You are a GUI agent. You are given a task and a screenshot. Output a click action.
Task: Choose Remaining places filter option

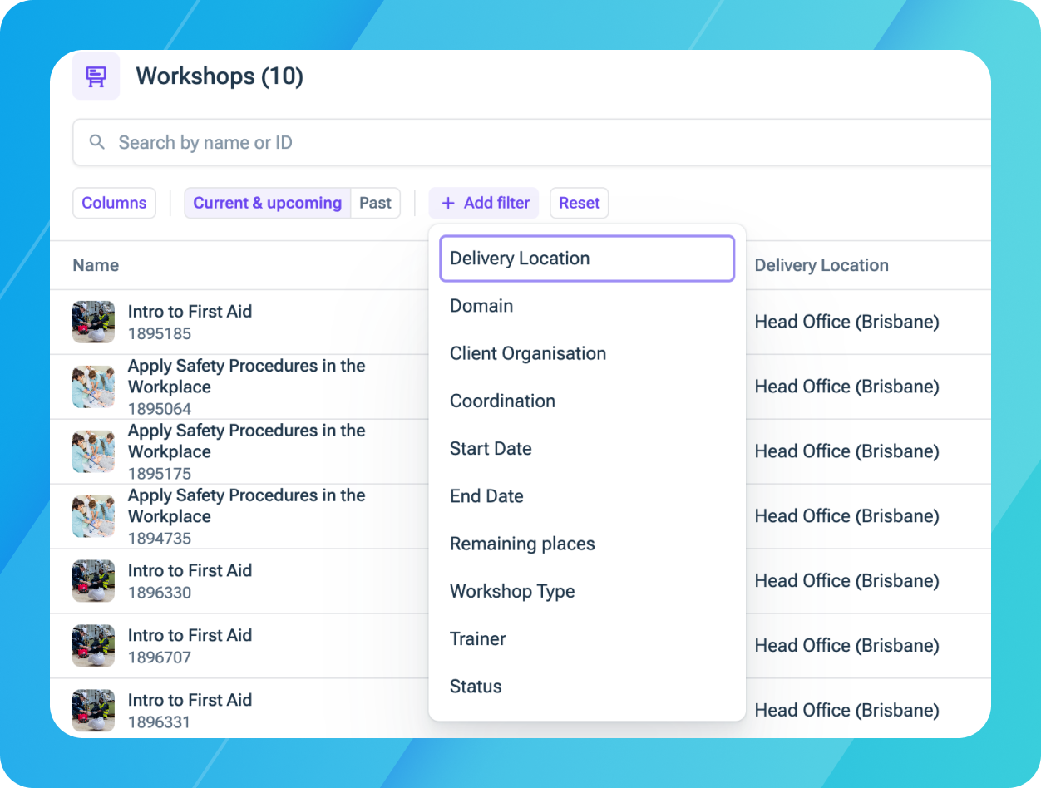point(587,544)
